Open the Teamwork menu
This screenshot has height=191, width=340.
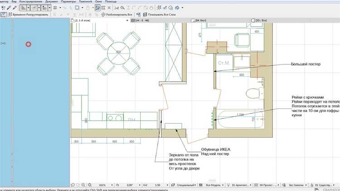pos(85,1)
